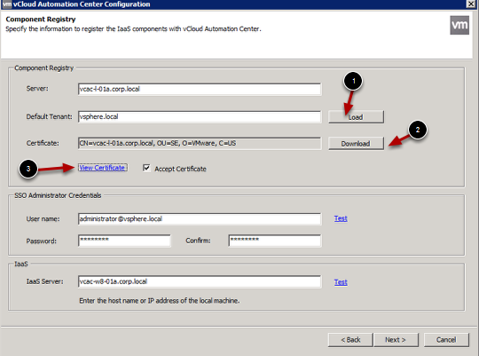Open the View Certificate link
The image size is (479, 356).
click(x=102, y=168)
